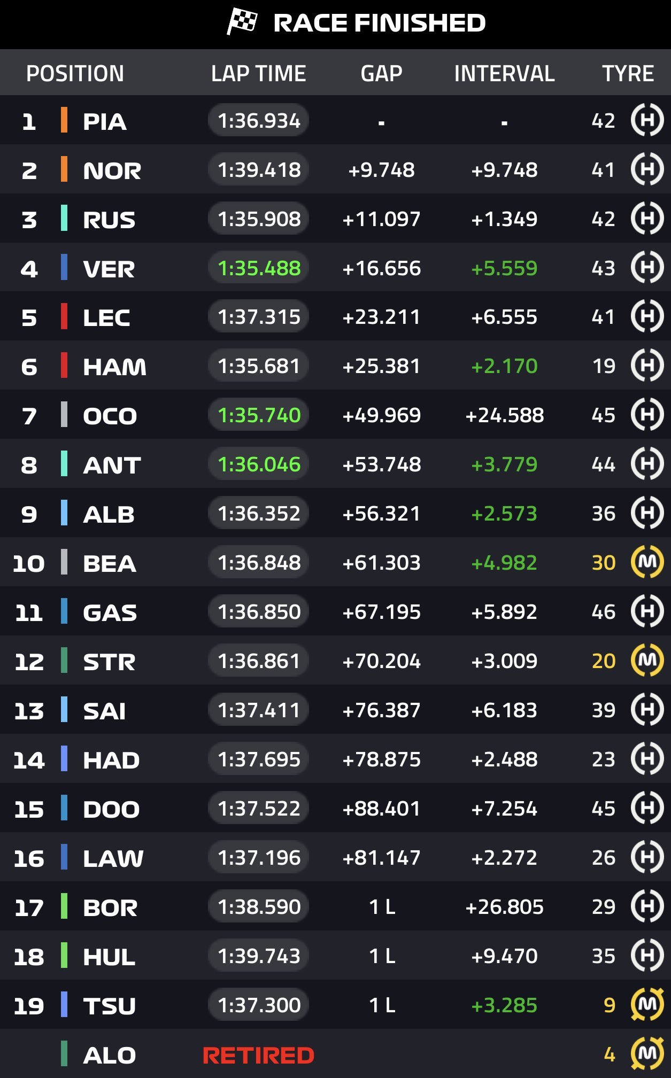Screen dimensions: 671x1078
Task: Click the GAP column header
Action: point(381,73)
